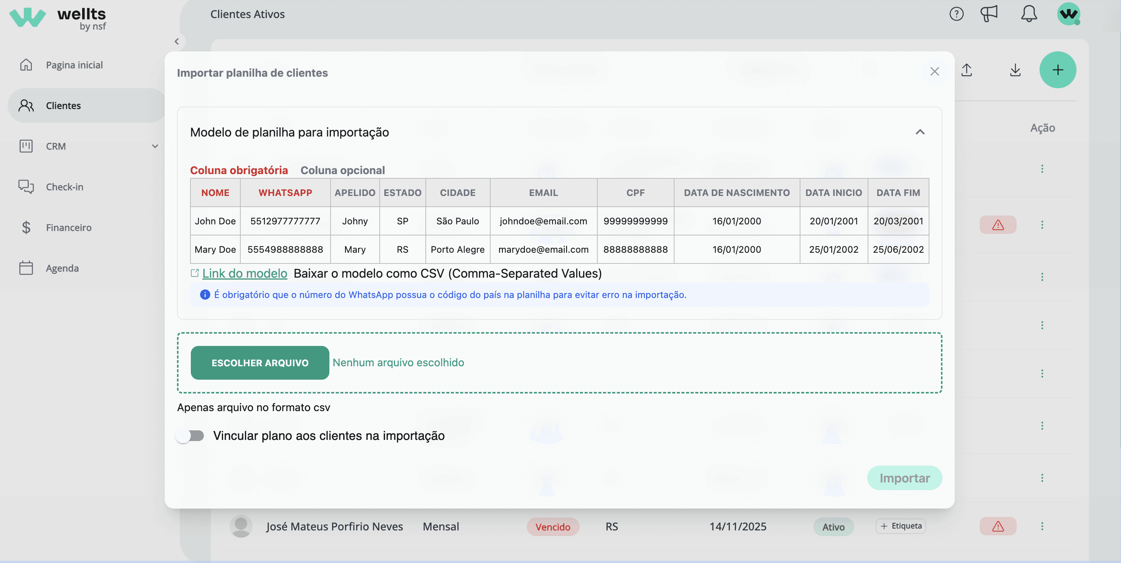The height and width of the screenshot is (563, 1121).
Task: Open the notifications bell
Action: pyautogui.click(x=1029, y=14)
